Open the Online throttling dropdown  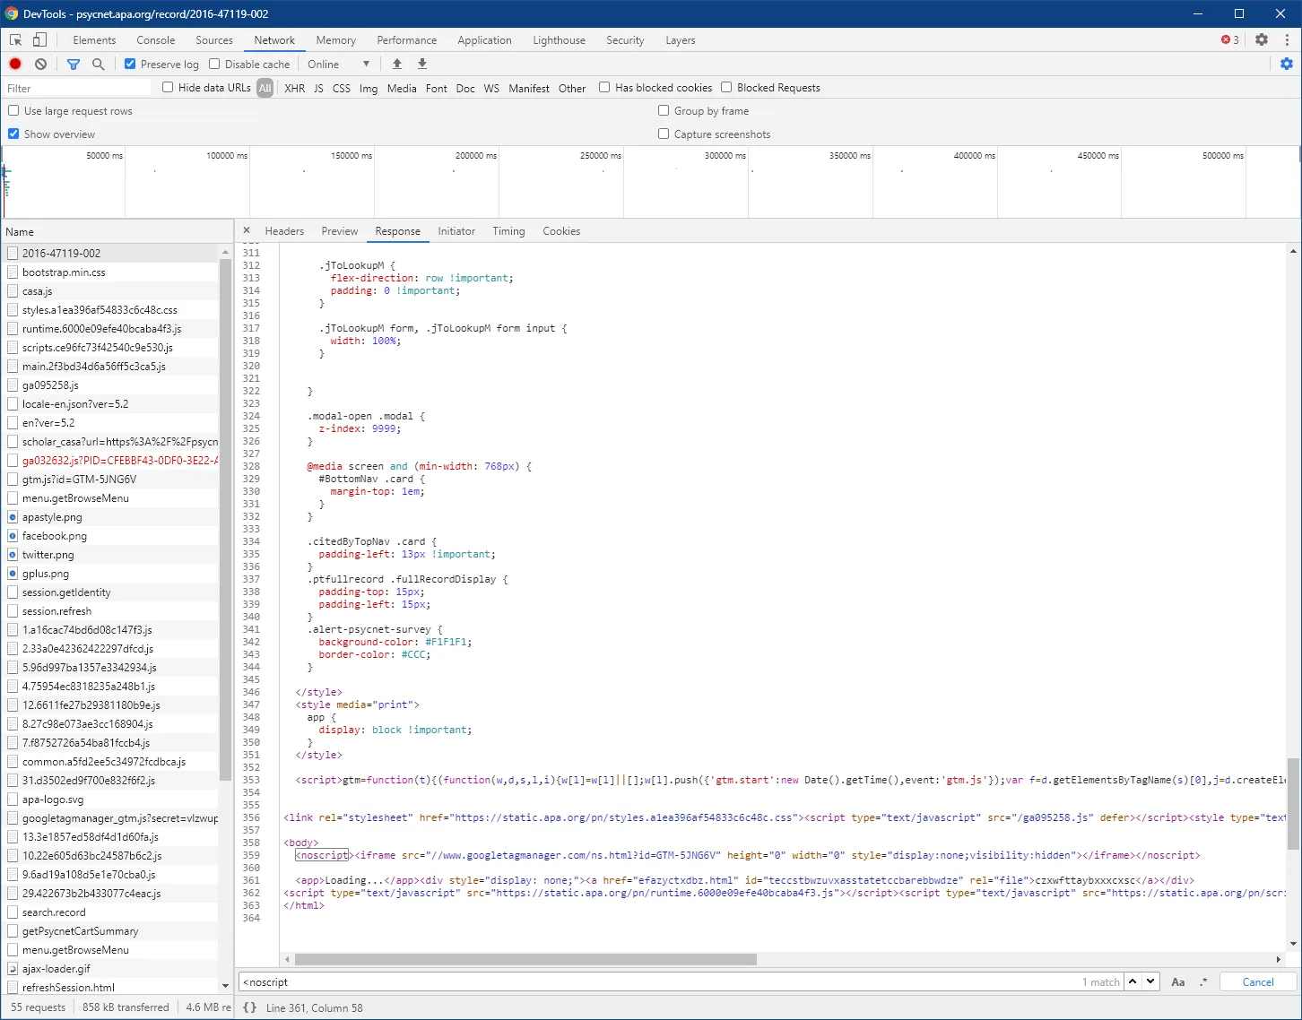[338, 65]
